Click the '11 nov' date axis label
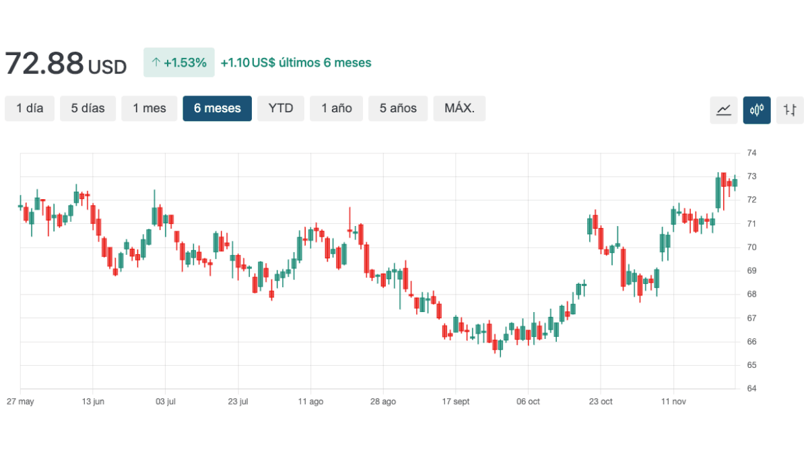The image size is (808, 454). (673, 402)
